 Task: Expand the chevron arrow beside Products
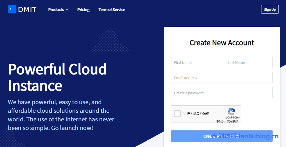pos(67,10)
